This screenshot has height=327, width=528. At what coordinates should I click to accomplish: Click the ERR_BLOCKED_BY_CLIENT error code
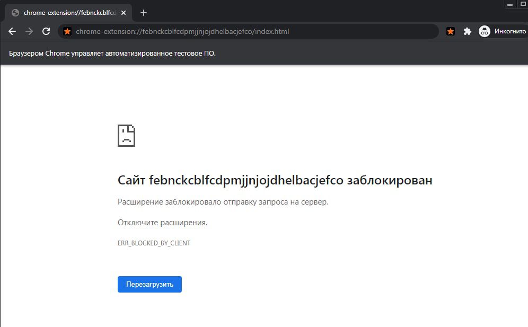154,243
